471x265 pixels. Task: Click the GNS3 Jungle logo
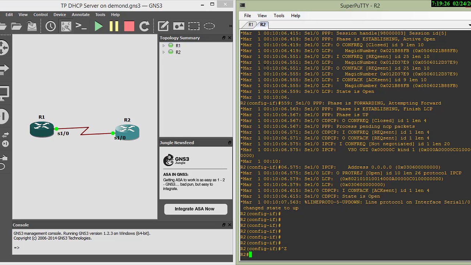tap(176, 160)
